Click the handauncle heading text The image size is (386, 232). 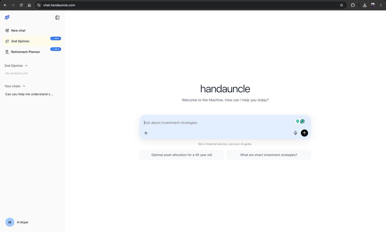click(225, 89)
